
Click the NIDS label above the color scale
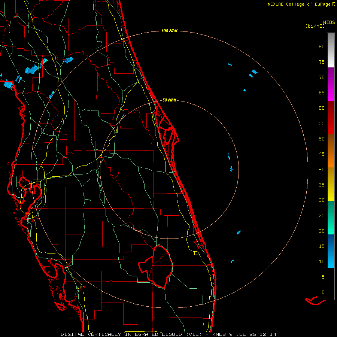329,22
